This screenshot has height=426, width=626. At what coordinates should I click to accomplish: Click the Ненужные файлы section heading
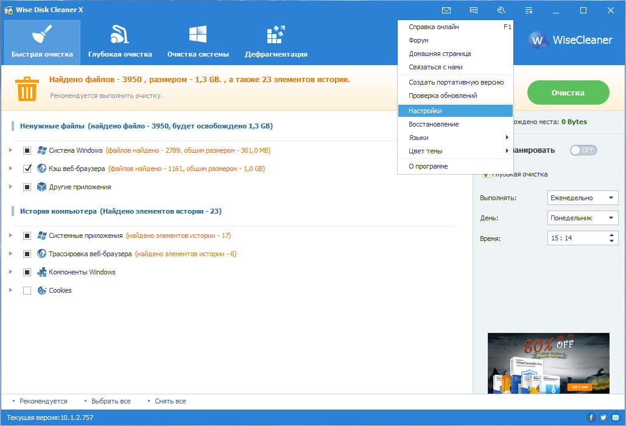point(146,126)
